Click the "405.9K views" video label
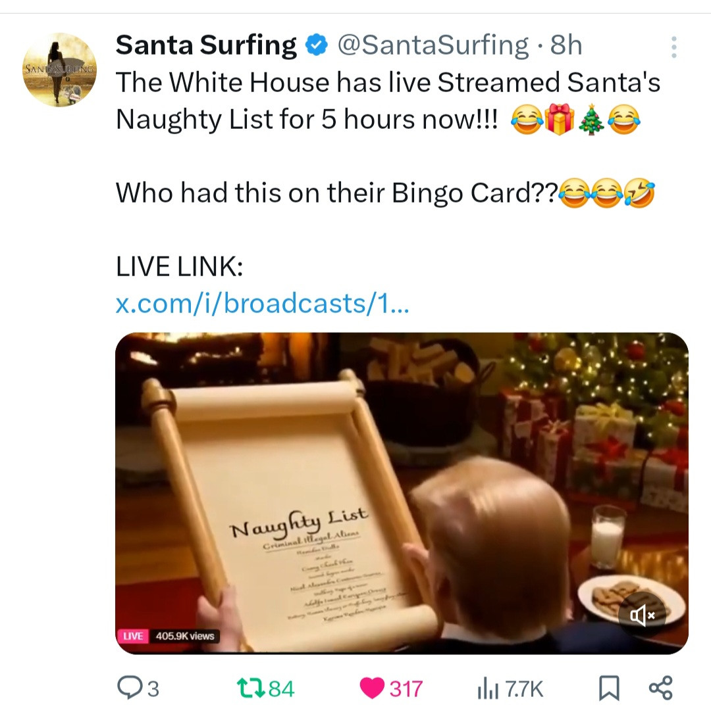Image resolution: width=711 pixels, height=720 pixels. tap(184, 636)
